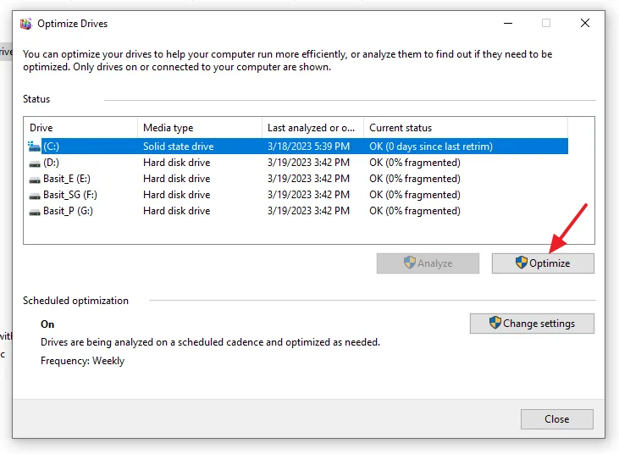
Task: Click OK (0 days since last retrim) status
Action: [x=431, y=147]
